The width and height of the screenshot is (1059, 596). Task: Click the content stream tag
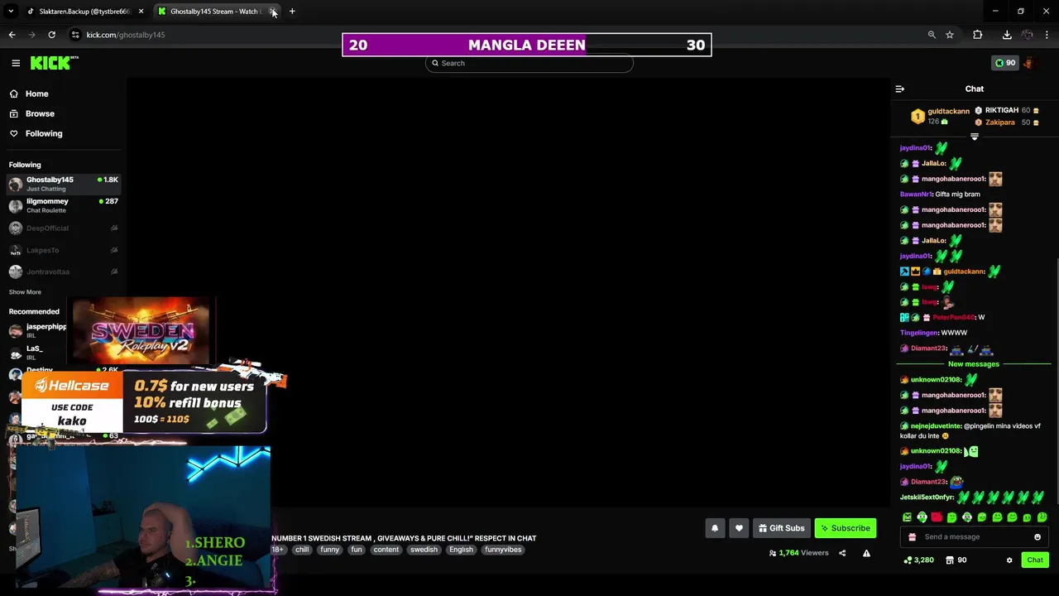pyautogui.click(x=386, y=550)
